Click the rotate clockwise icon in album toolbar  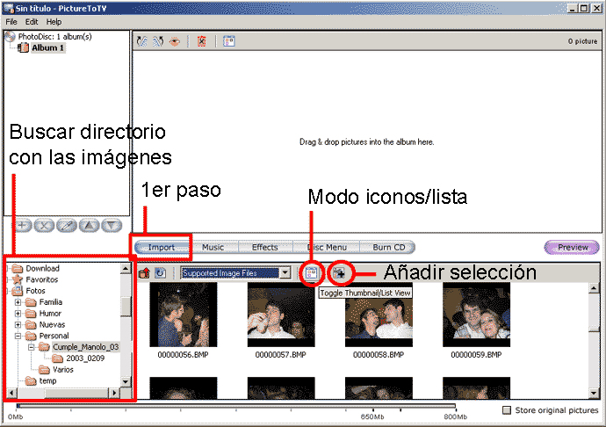pos(158,41)
